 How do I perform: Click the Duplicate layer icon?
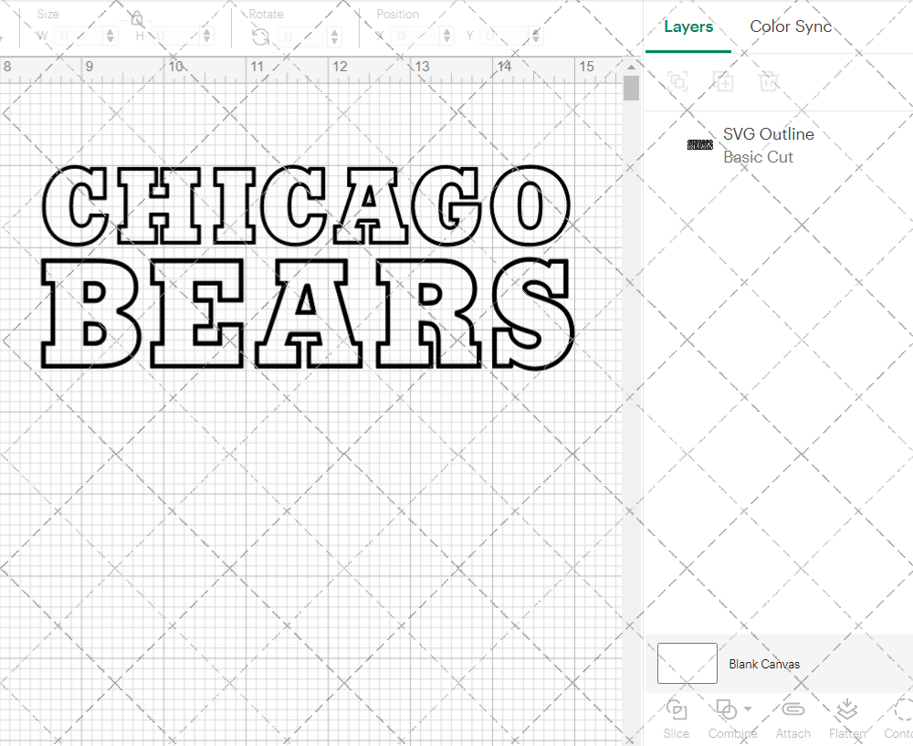click(723, 81)
